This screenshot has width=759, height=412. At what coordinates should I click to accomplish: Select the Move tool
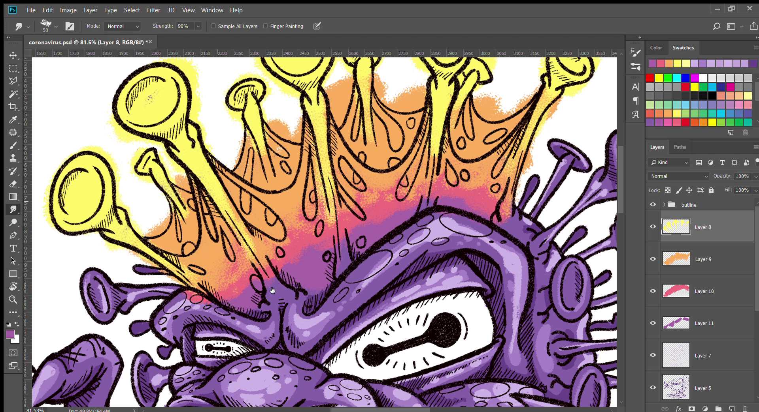[x=13, y=55]
